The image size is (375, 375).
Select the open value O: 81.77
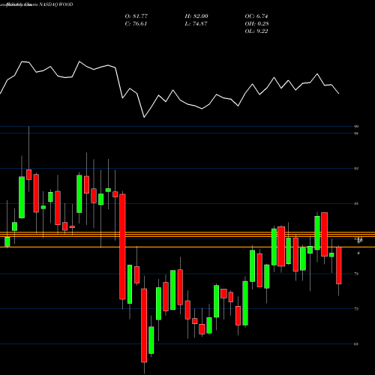pyautogui.click(x=136, y=16)
